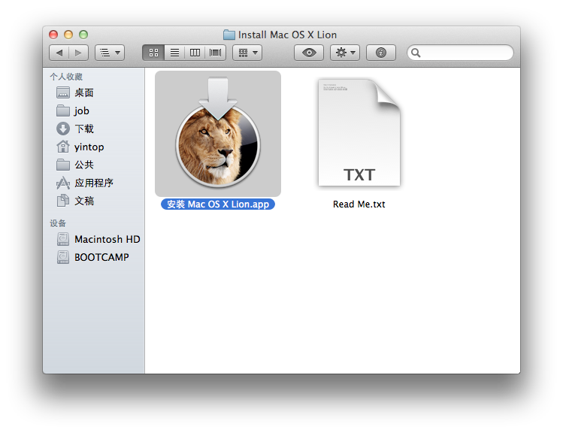
Task: Open the gear Action menu
Action: click(x=345, y=53)
